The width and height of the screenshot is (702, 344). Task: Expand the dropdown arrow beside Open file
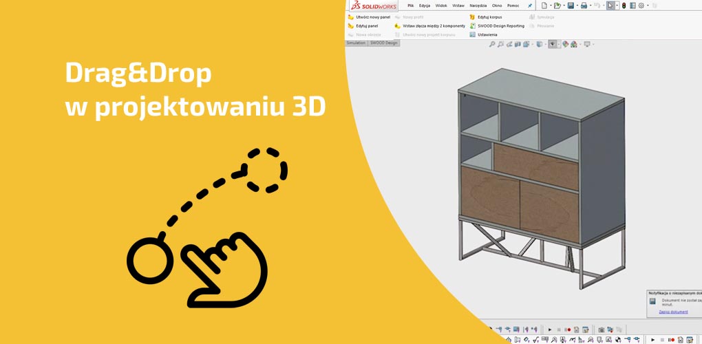[564, 6]
